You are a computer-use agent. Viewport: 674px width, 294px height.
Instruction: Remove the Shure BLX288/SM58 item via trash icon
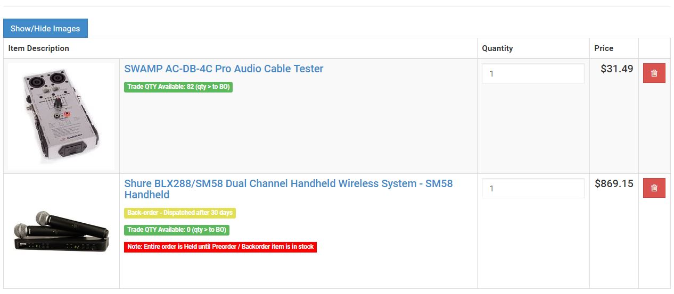pyautogui.click(x=654, y=188)
